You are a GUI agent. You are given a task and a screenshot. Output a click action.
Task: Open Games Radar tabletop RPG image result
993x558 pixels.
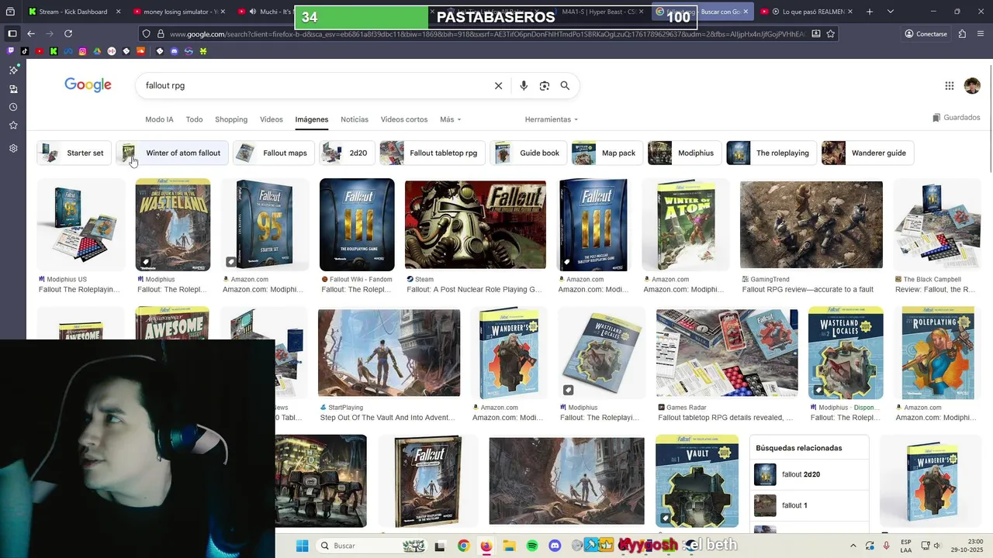pyautogui.click(x=727, y=353)
